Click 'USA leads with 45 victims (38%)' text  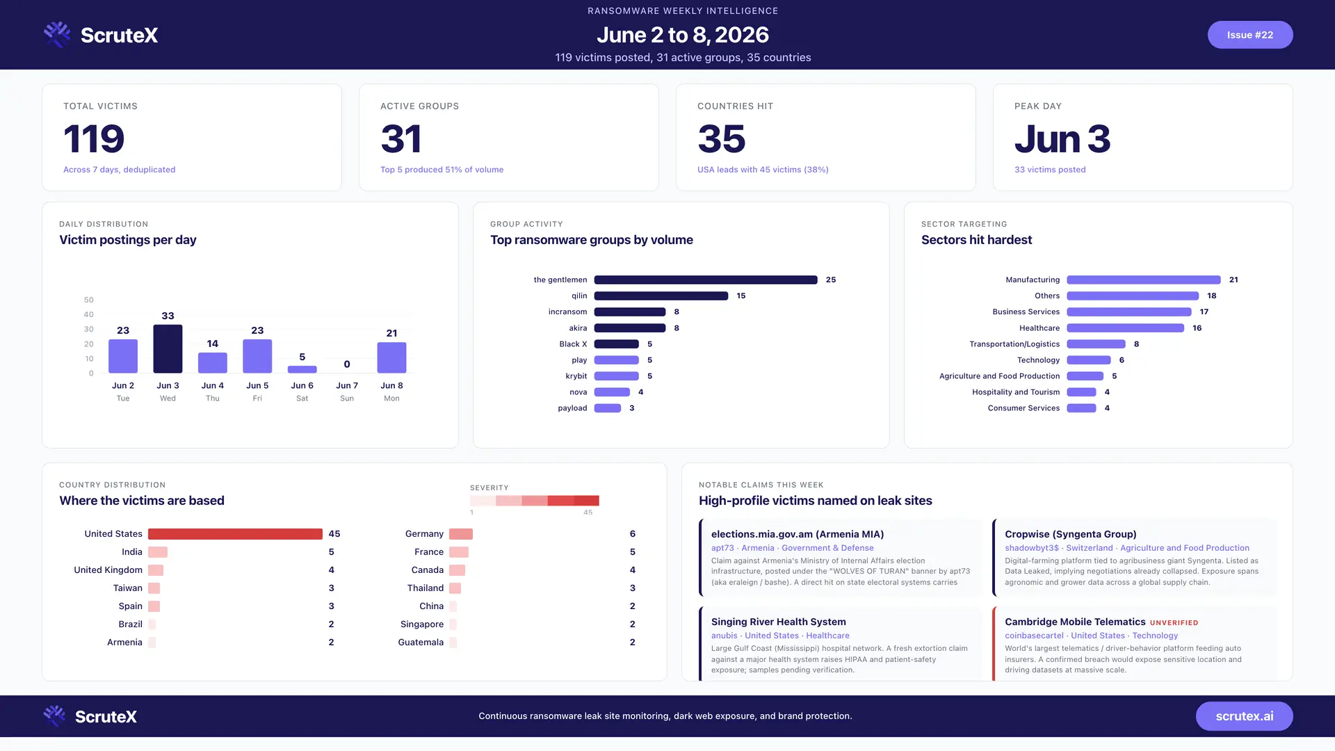tap(763, 170)
